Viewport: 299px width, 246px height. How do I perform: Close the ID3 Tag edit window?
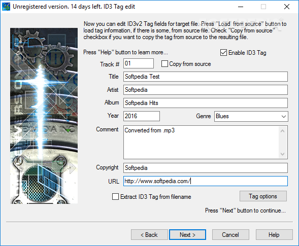click(287, 7)
